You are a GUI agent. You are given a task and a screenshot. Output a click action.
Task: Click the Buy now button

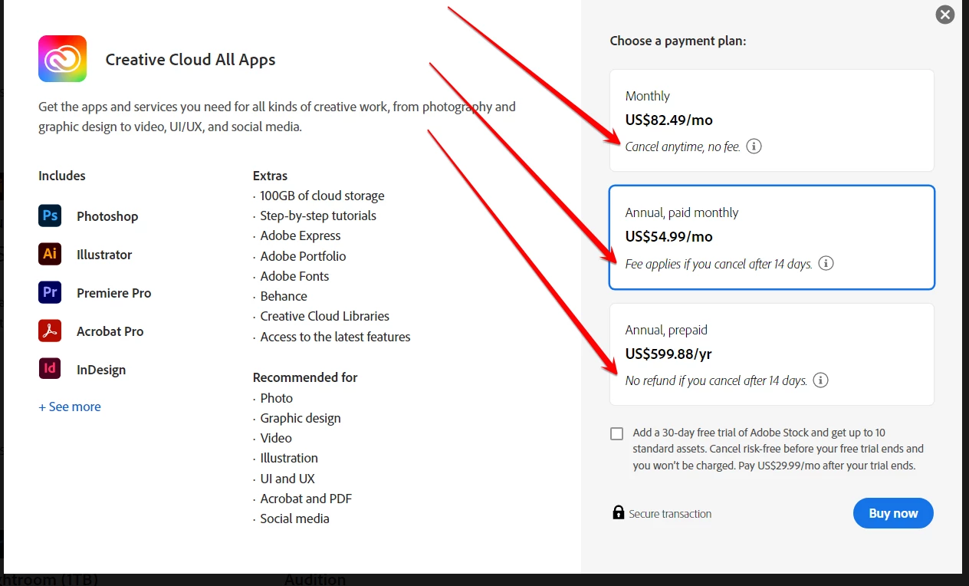click(x=893, y=513)
